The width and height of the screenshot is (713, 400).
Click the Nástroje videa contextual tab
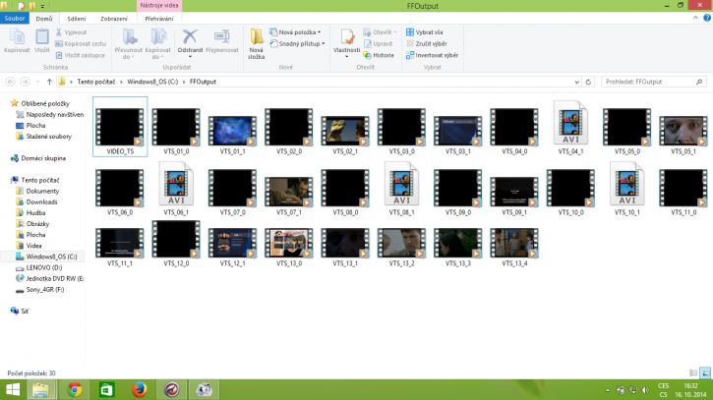[159, 6]
